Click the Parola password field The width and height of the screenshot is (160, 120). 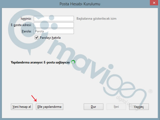click(x=54, y=31)
